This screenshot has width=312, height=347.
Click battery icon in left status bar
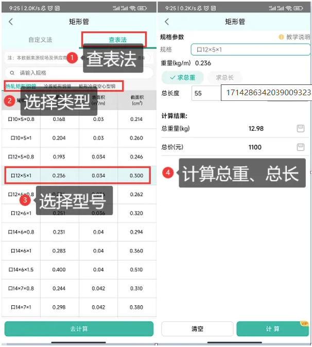coord(142,8)
